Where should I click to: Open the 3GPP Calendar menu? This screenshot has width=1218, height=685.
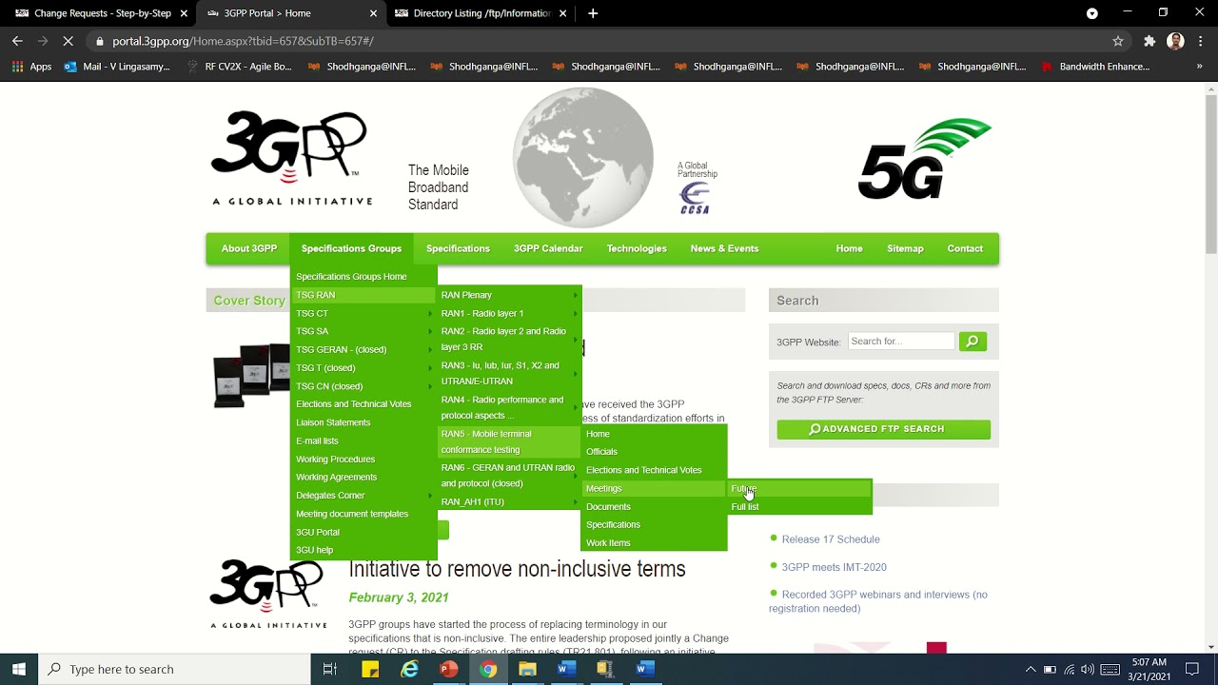coord(548,248)
